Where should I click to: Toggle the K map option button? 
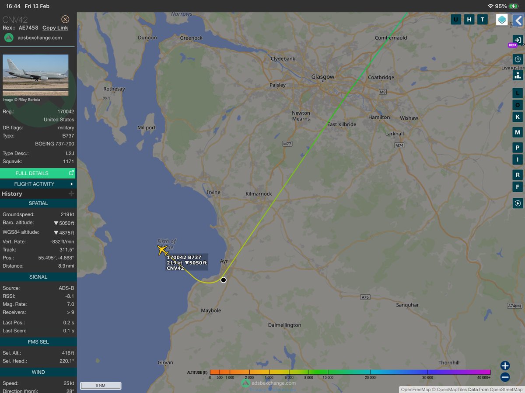point(518,117)
